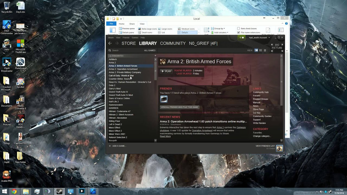The width and height of the screenshot is (347, 195).
Task: Select the Recycle Bin desktop icon
Action: tap(7, 8)
